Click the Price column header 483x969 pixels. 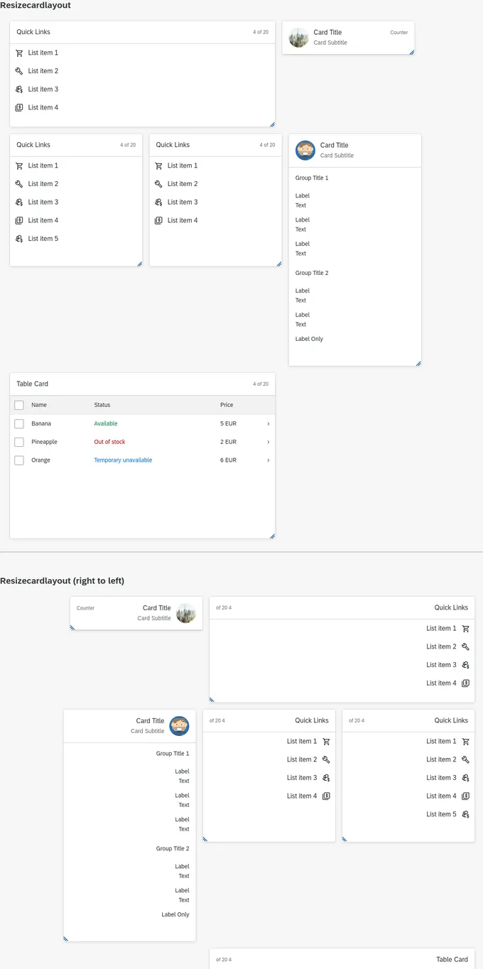pos(227,405)
